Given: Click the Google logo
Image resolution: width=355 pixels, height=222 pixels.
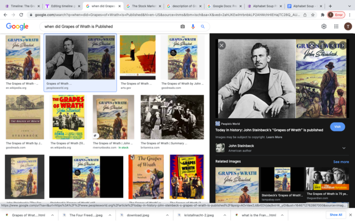Looking at the screenshot, I should click(x=17, y=27).
